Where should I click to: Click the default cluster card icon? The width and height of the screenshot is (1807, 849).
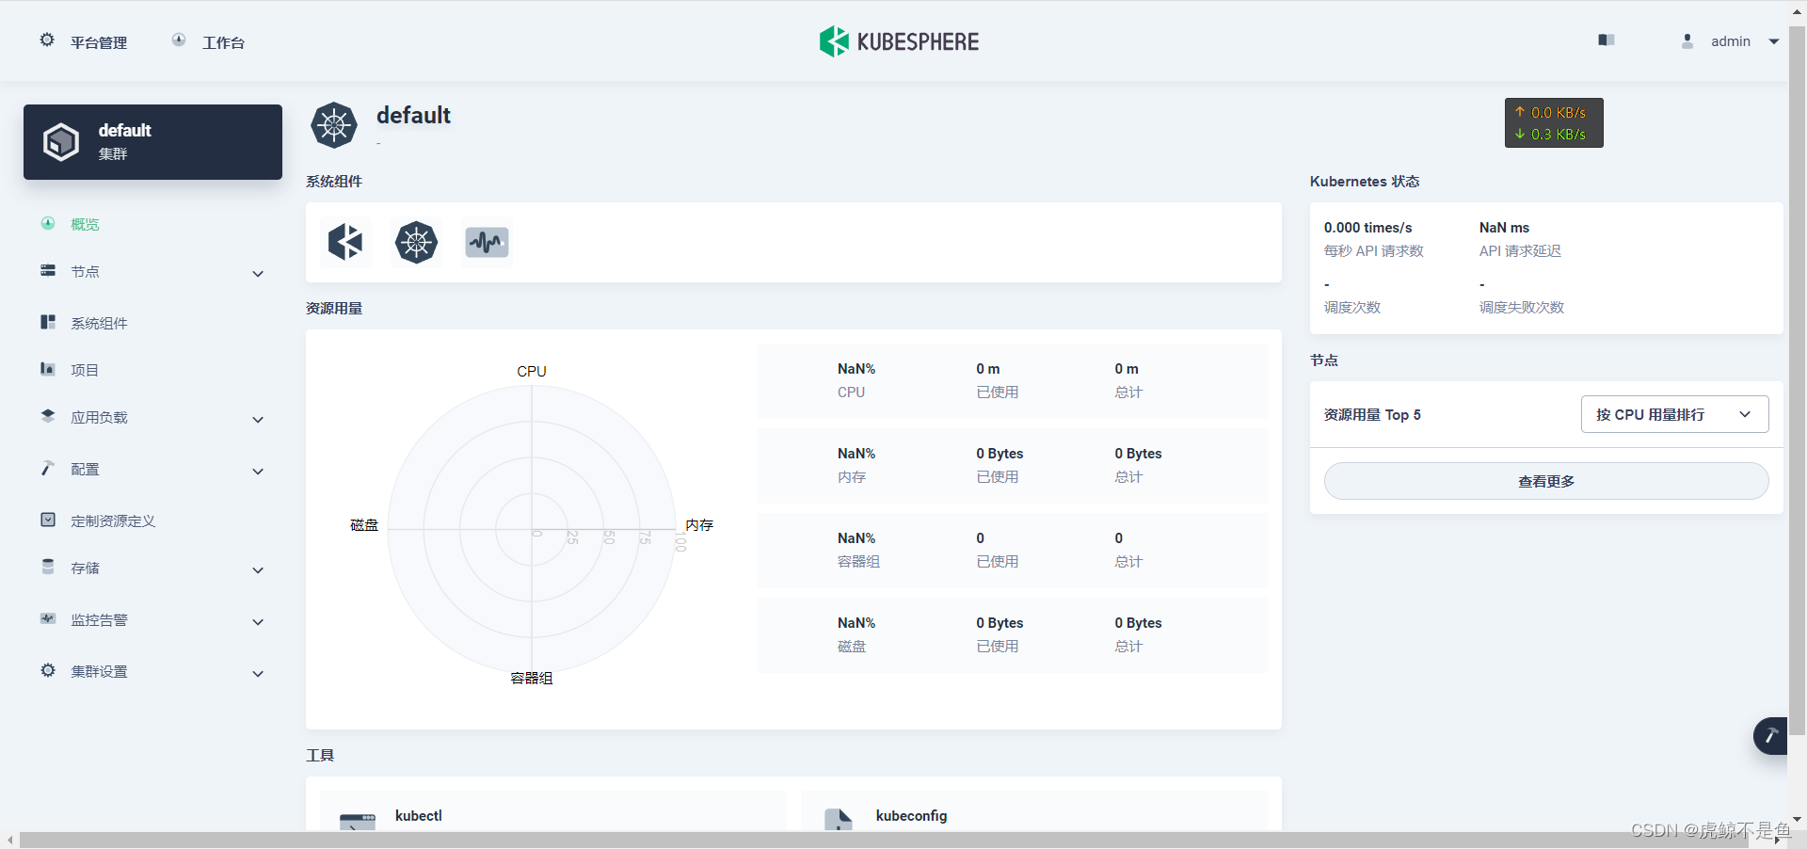pyautogui.click(x=61, y=142)
